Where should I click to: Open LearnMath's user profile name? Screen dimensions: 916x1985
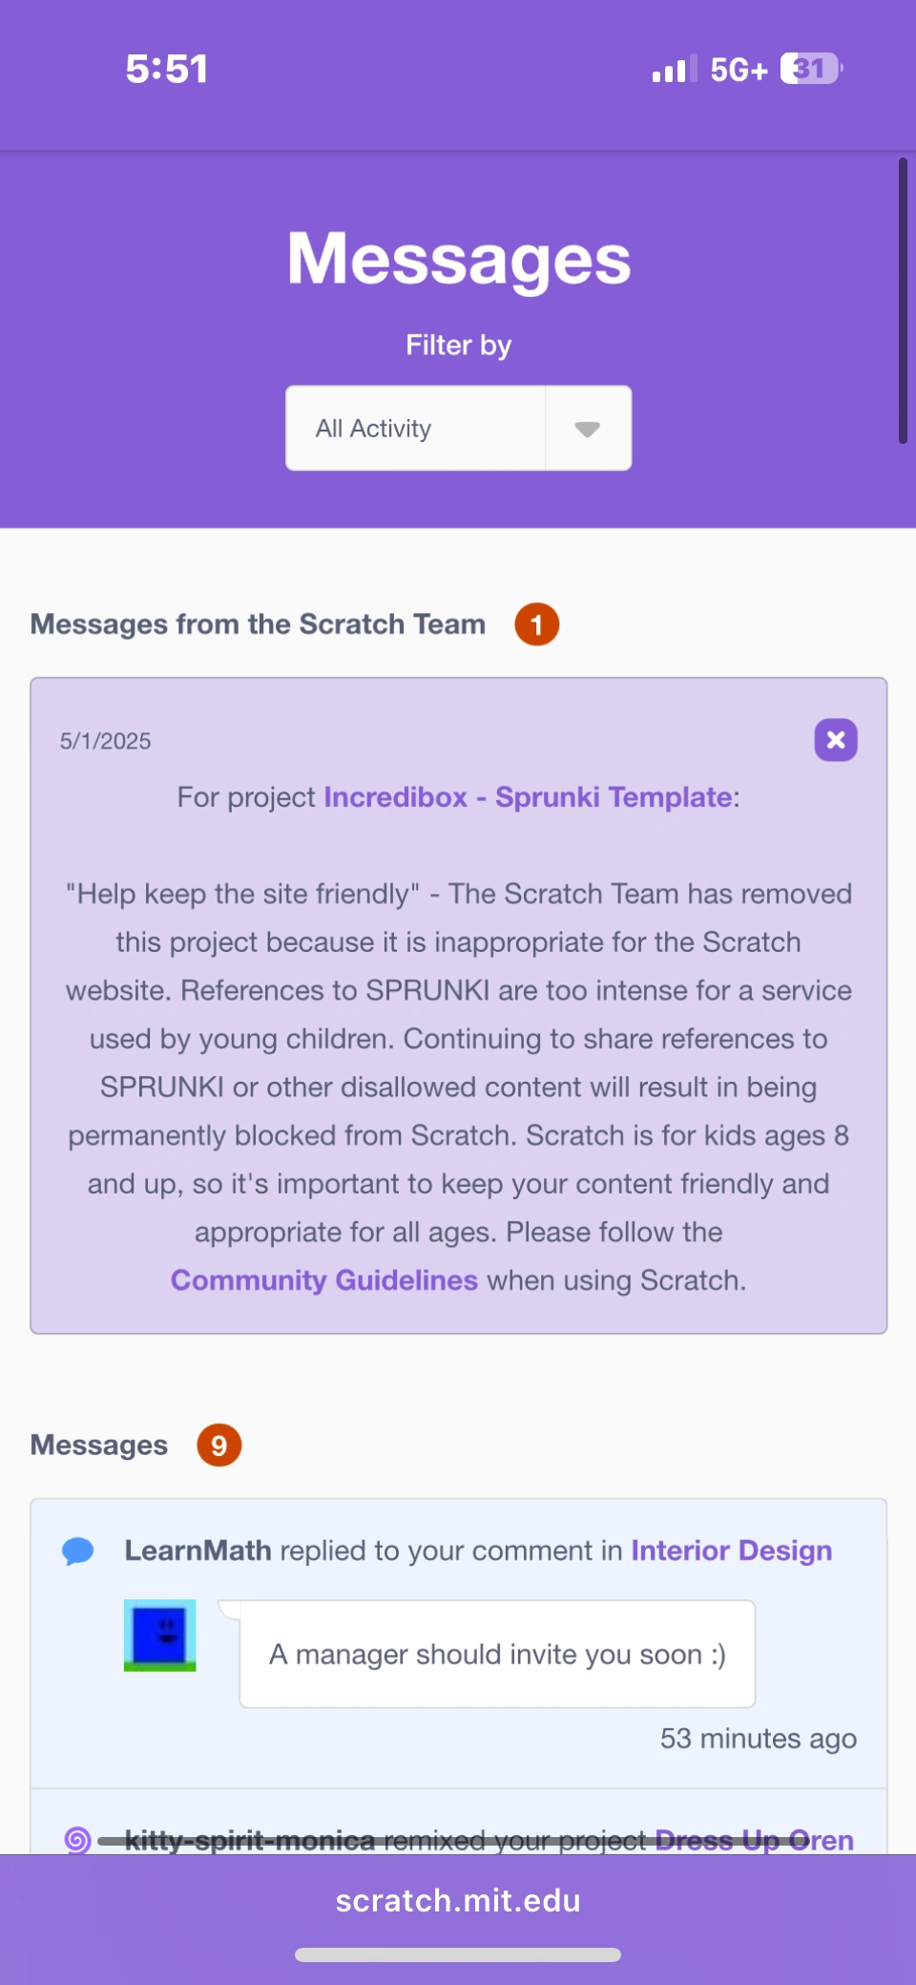[198, 1551]
